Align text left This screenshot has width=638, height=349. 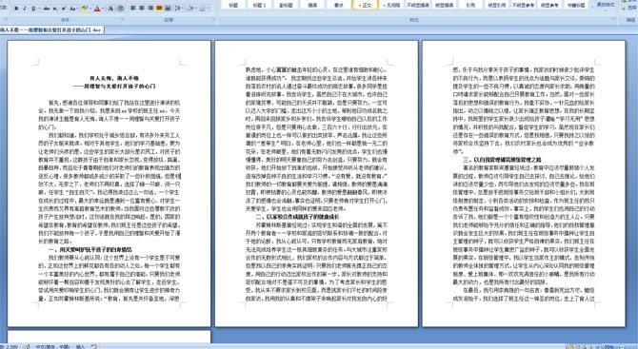pos(132,8)
